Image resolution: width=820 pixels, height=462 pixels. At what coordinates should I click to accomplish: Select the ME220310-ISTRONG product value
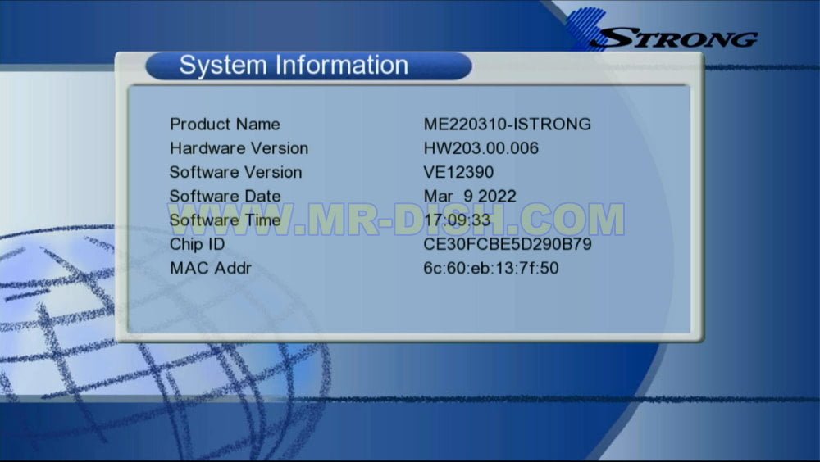click(x=508, y=125)
